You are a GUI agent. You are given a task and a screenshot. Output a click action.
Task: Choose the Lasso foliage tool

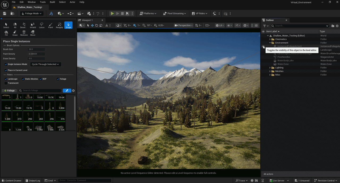[x=42, y=25]
